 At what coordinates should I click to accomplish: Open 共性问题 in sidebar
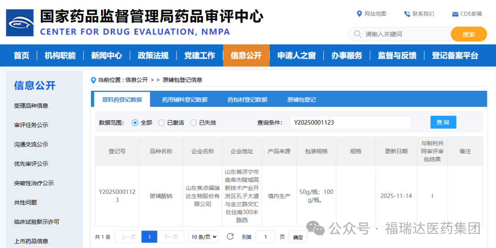(25, 203)
